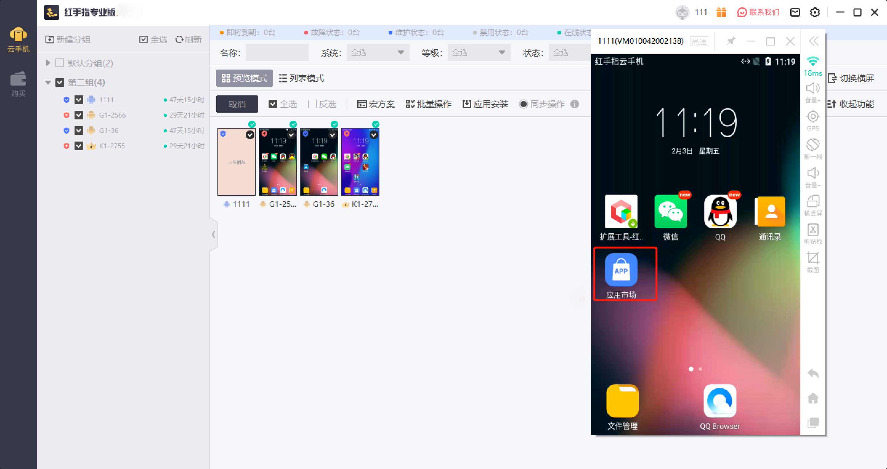The image size is (887, 469).
Task: Check the 默认分组(2) checkbox
Action: click(60, 63)
